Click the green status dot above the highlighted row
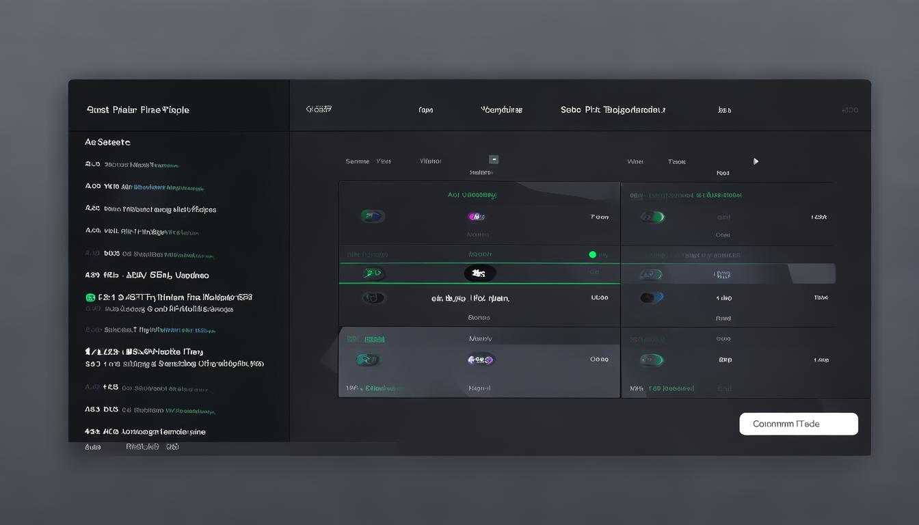 pyautogui.click(x=592, y=254)
